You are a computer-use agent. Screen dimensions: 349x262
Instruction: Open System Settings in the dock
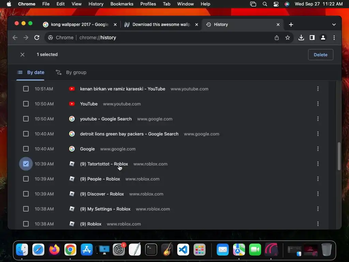tap(119, 249)
